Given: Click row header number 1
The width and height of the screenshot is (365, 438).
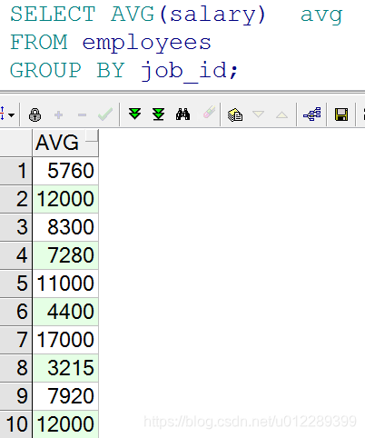Looking at the screenshot, I should click(15, 171).
